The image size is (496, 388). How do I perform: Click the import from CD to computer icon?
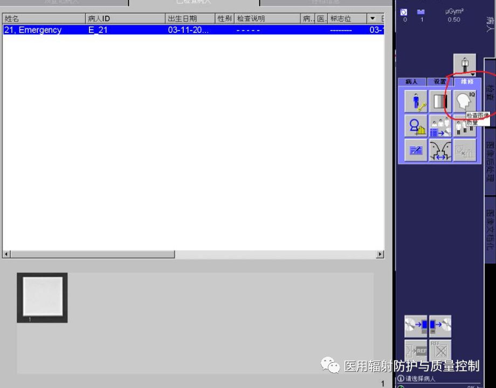point(416,326)
